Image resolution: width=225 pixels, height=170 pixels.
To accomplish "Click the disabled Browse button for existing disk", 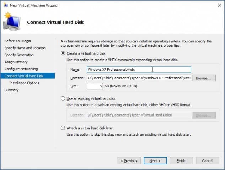I will tap(204, 115).
